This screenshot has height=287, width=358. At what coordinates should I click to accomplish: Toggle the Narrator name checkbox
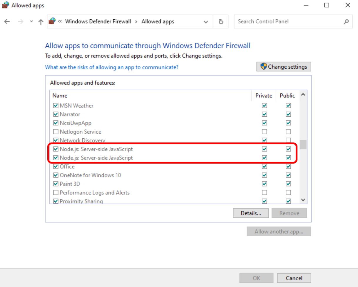pos(56,114)
